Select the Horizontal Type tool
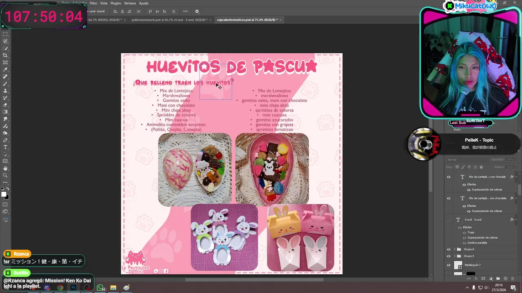Image resolution: width=522 pixels, height=293 pixels. pos(5,147)
